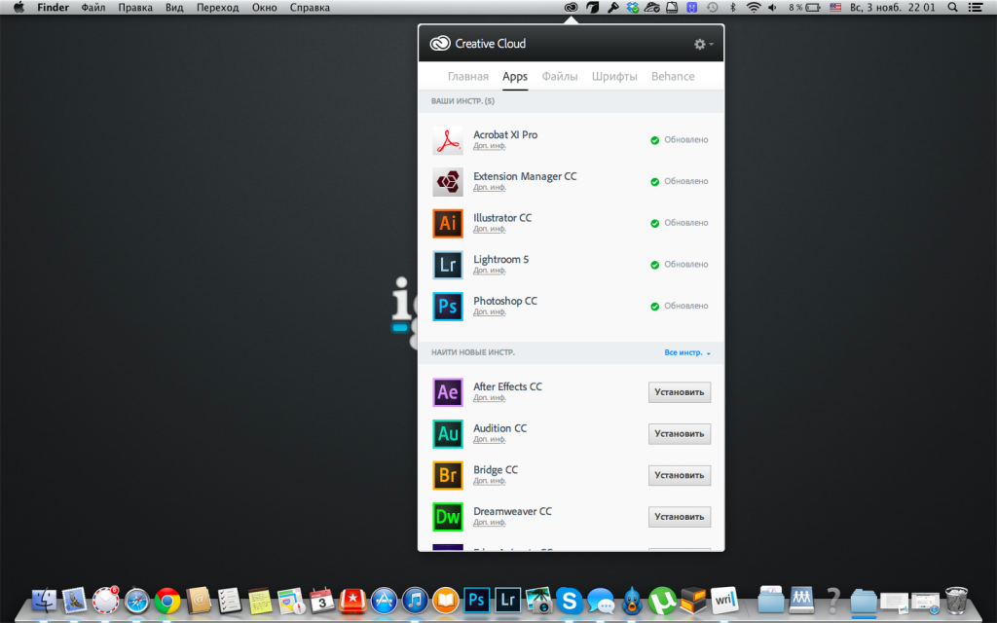Open Messages from the Dock

coord(600,600)
